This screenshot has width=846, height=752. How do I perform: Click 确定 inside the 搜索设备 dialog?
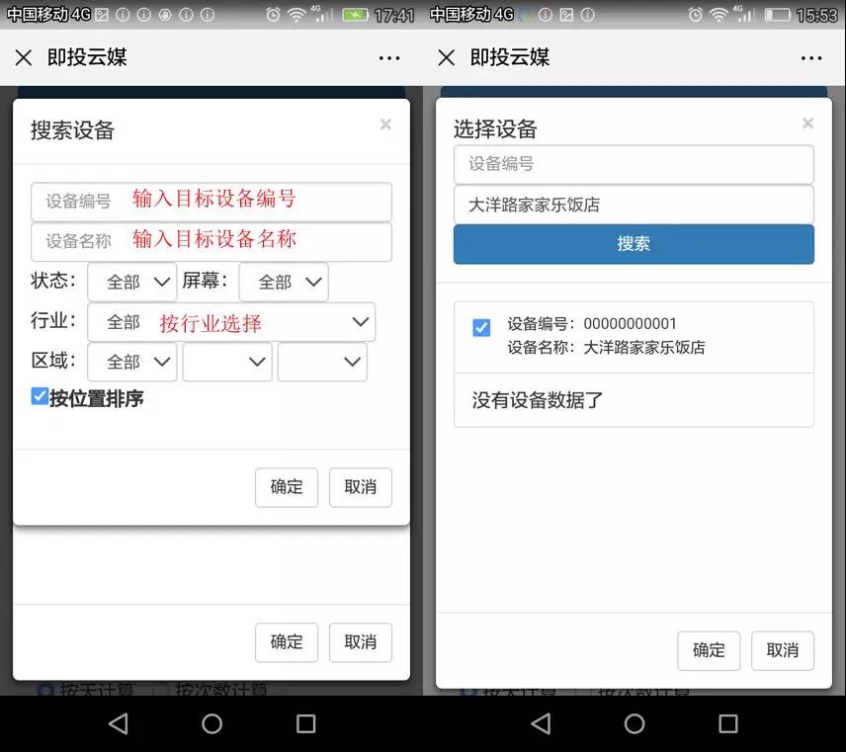(x=287, y=487)
